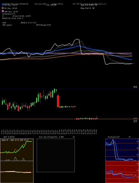Click the tall red candlestick before the gap down
Viewport: 139px width, 183px height.
point(58,101)
